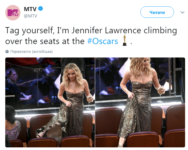Open the MTV profile avatar
188x150 pixels.
click(13, 13)
